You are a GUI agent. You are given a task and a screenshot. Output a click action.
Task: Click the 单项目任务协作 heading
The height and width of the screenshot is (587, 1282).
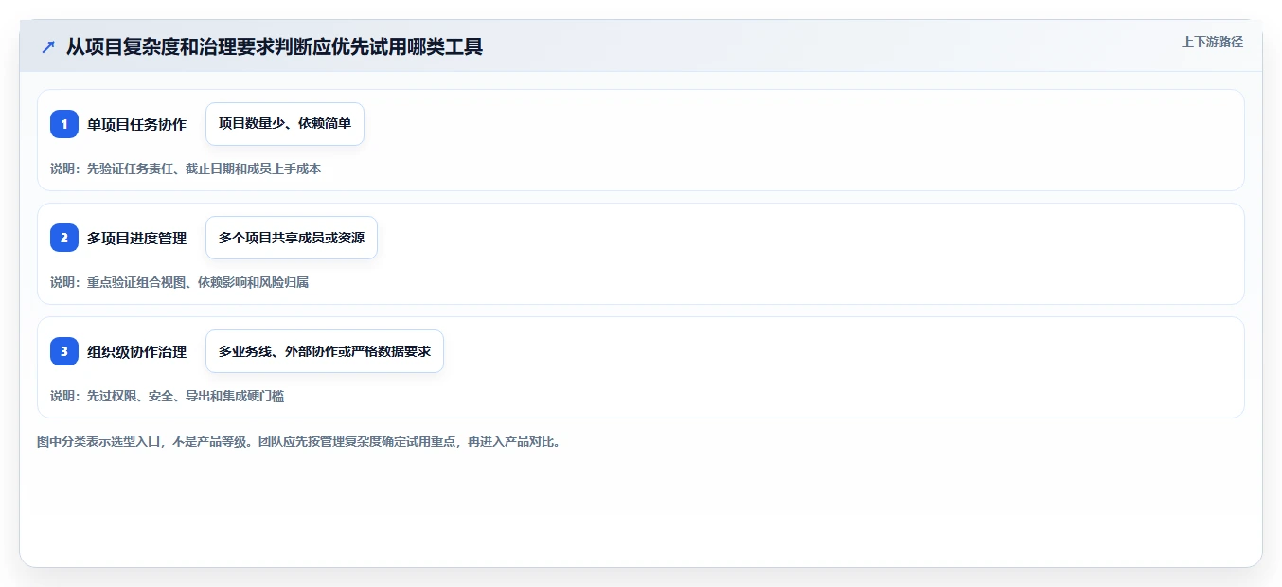[x=136, y=124]
